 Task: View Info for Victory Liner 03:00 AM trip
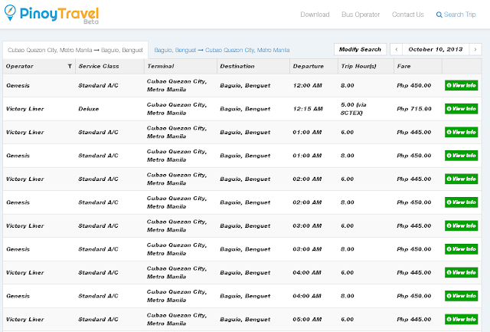(461, 225)
